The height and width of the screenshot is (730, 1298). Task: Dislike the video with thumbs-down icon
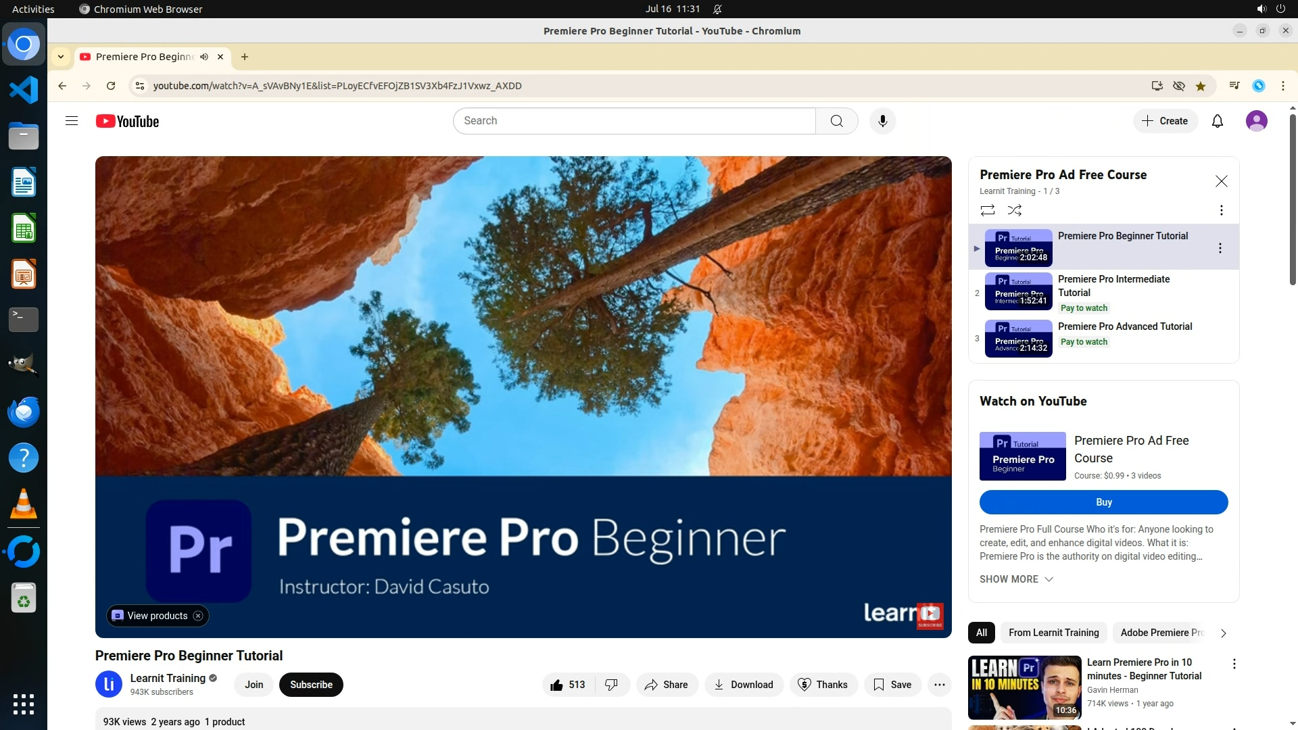pyautogui.click(x=611, y=685)
